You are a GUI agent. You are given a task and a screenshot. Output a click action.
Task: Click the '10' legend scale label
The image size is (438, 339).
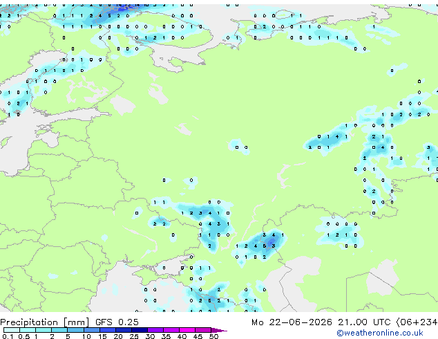[86, 336]
